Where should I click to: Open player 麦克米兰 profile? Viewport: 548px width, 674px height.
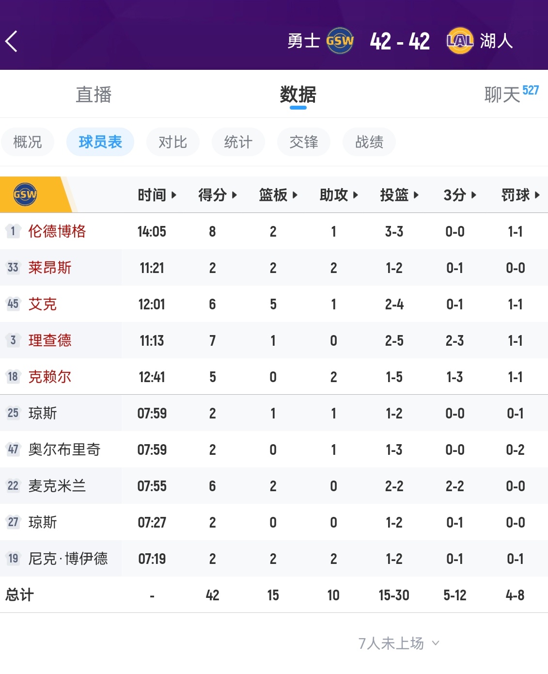coord(57,486)
